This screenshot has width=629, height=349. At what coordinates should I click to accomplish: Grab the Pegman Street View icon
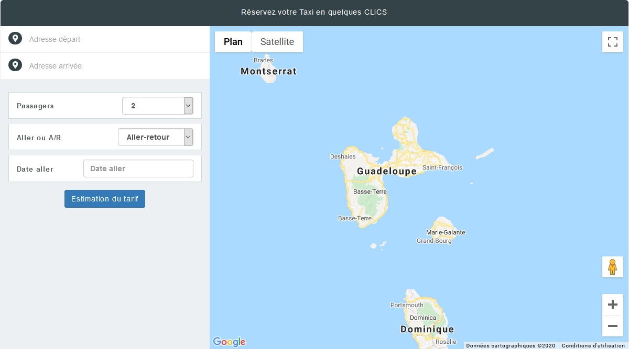[613, 267]
